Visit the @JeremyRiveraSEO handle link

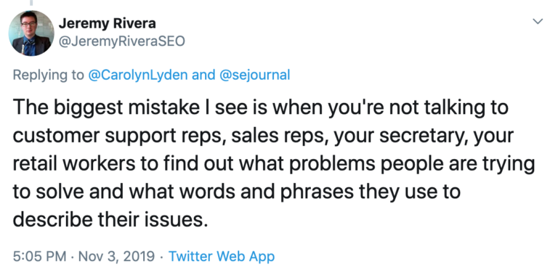click(x=122, y=41)
